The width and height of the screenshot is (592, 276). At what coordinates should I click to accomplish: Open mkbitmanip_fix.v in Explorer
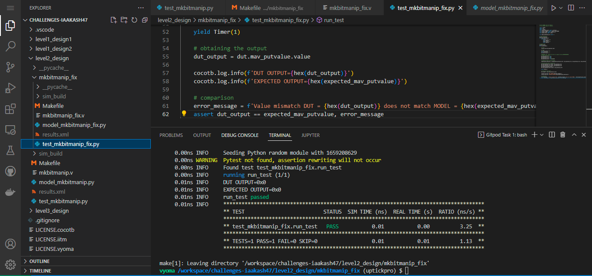point(86,115)
